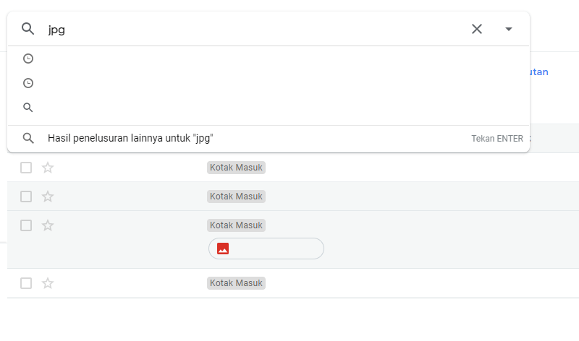Open Hasil penelusuran lainnya untuk "jpg"
This screenshot has height=341, width=579.
coord(130,138)
